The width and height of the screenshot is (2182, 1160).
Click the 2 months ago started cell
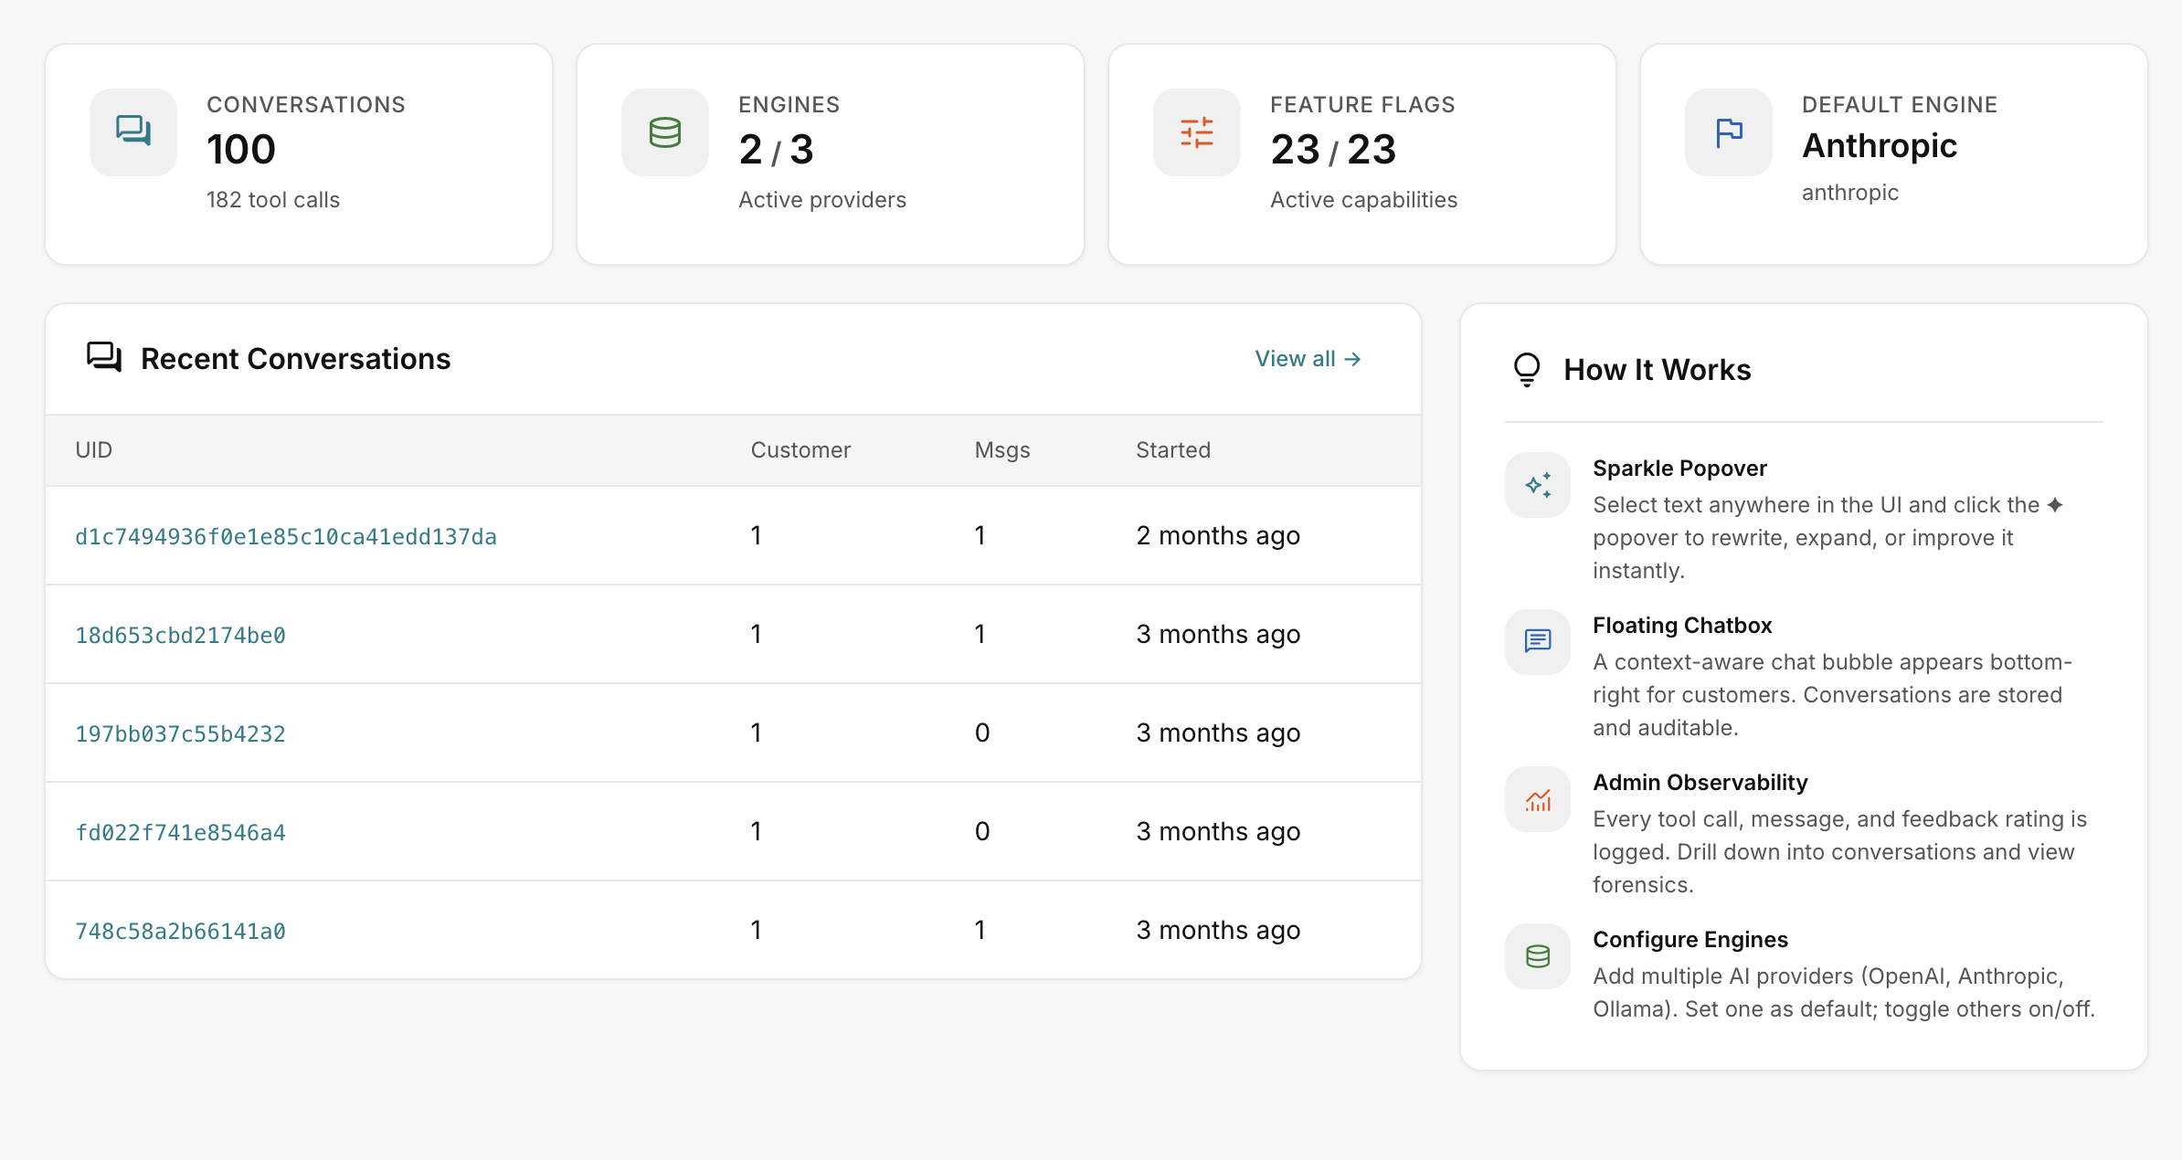tap(1218, 535)
